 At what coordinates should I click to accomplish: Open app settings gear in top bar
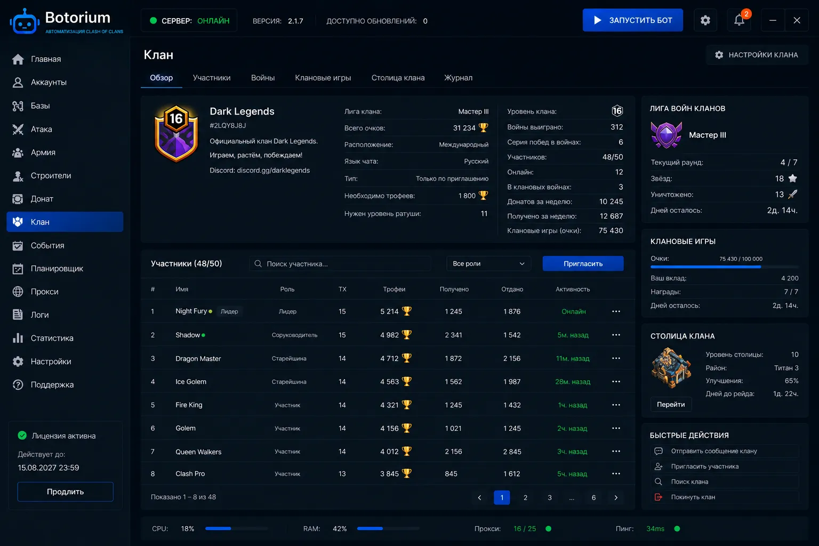coord(705,20)
